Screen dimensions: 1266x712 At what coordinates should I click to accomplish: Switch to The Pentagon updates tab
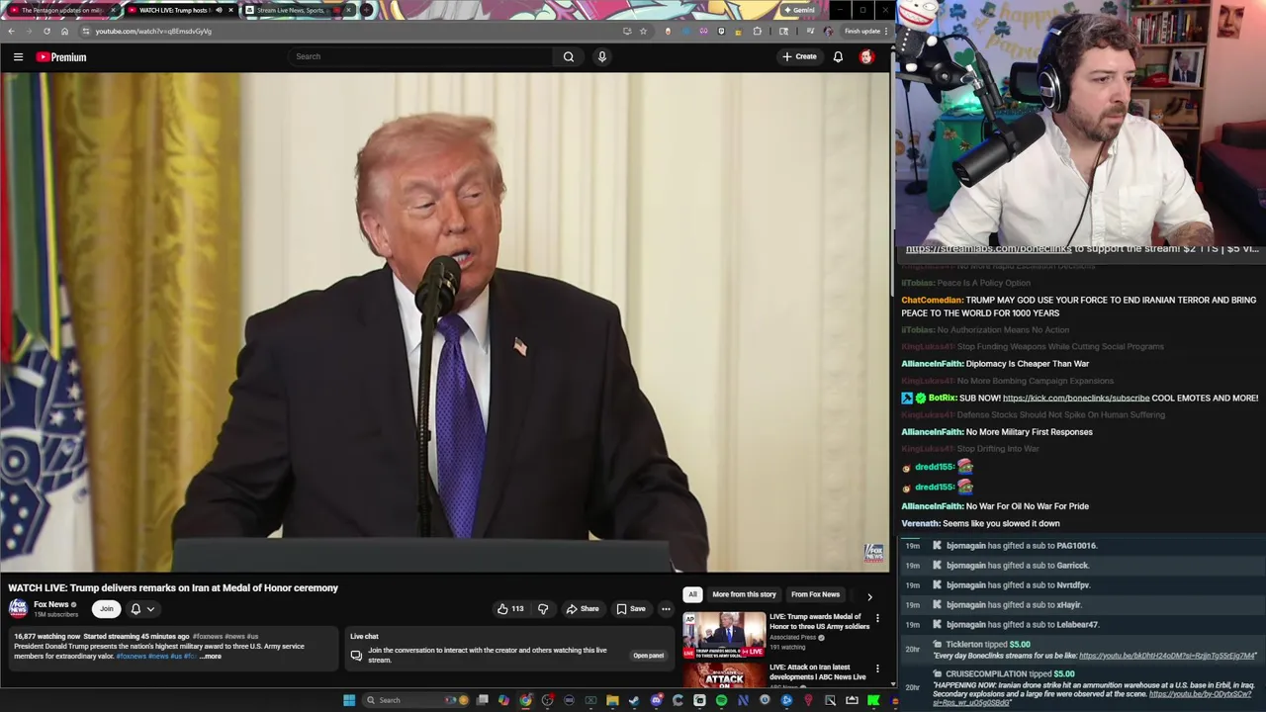click(61, 10)
